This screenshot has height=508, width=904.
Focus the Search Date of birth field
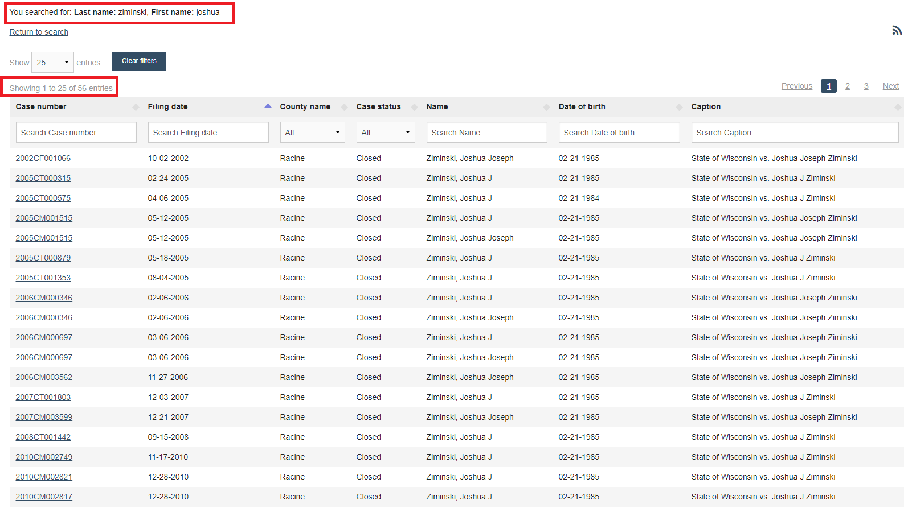[619, 133]
